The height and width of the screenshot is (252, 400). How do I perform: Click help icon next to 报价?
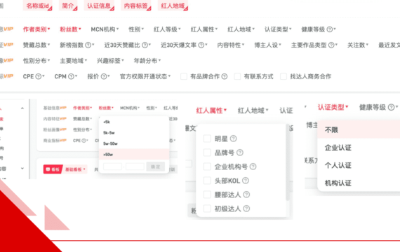click(x=104, y=76)
